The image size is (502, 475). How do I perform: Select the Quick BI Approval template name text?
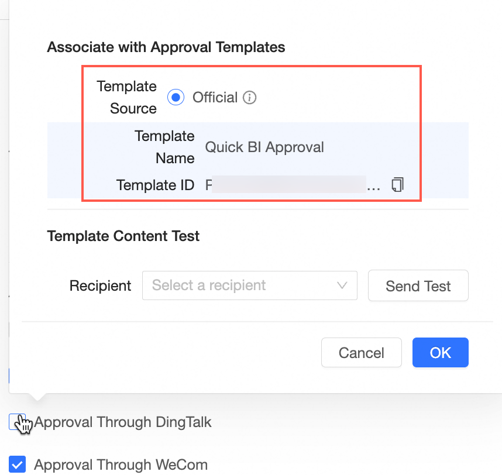click(x=264, y=147)
